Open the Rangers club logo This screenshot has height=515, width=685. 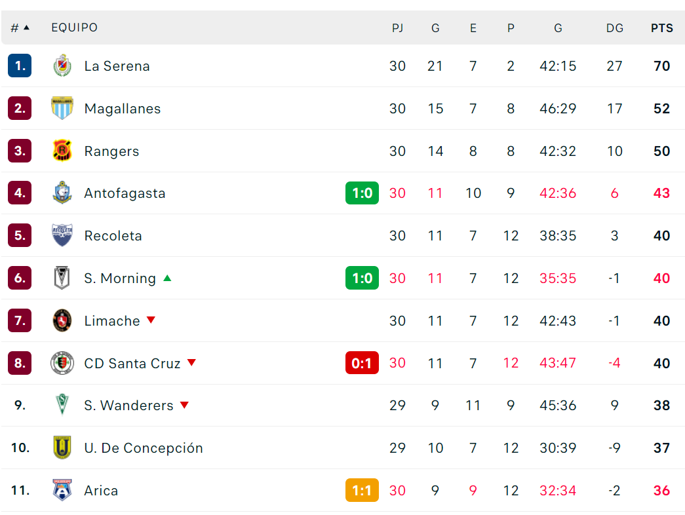(62, 151)
